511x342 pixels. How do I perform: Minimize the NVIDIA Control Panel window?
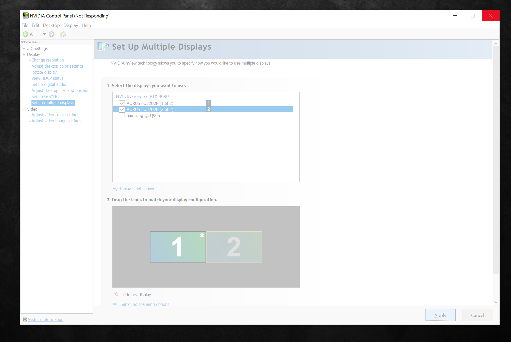(x=455, y=16)
